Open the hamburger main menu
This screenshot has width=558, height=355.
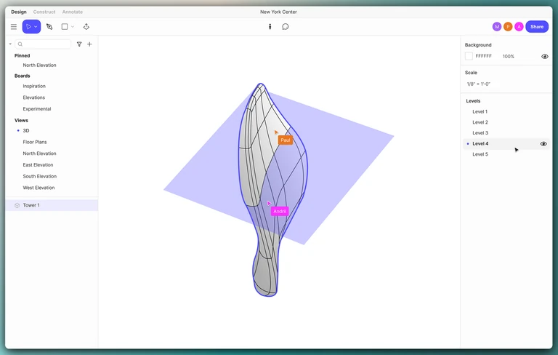[14, 27]
